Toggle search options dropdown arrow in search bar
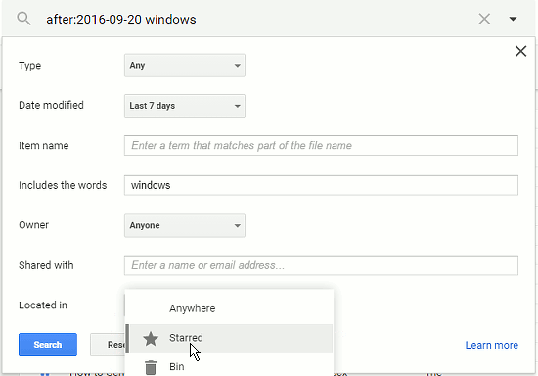The width and height of the screenshot is (538, 376). [513, 19]
